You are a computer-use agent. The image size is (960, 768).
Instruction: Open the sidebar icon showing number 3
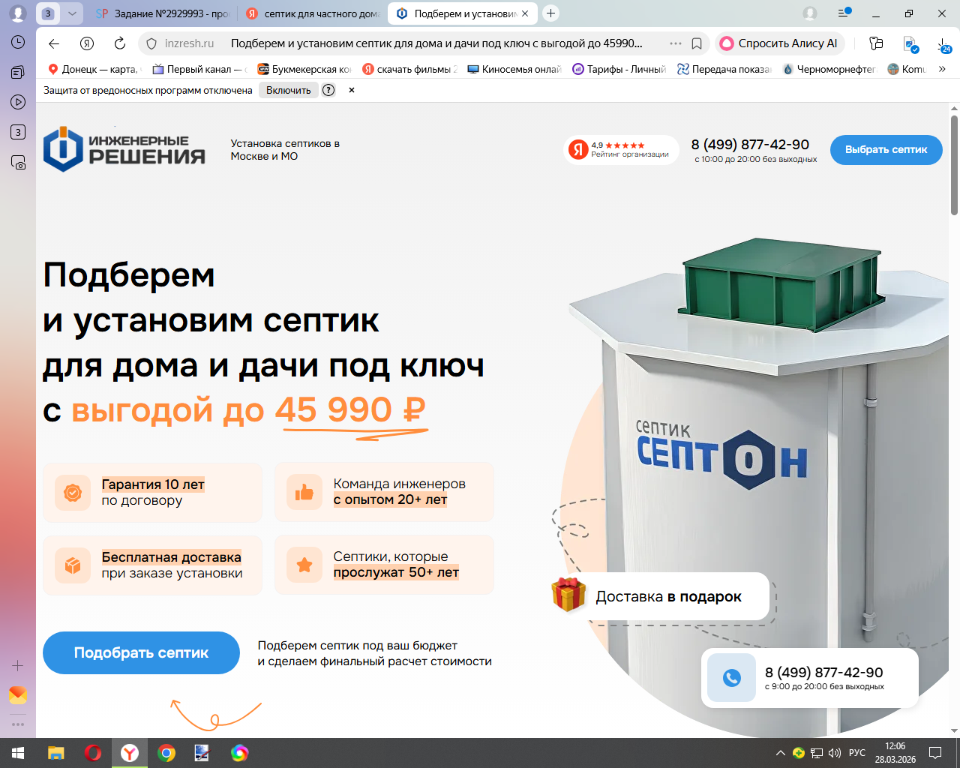pos(18,132)
